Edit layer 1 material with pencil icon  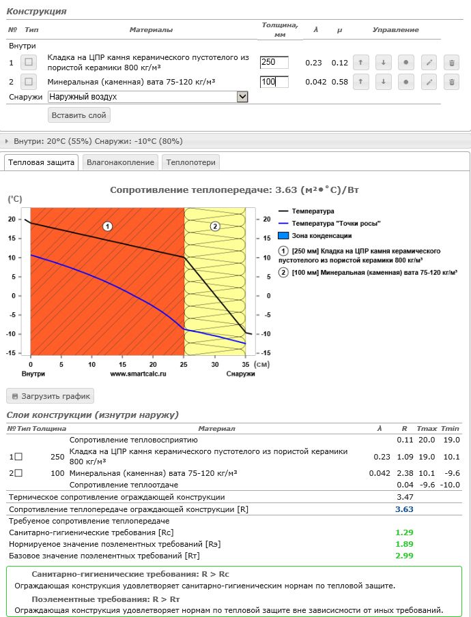coord(429,63)
